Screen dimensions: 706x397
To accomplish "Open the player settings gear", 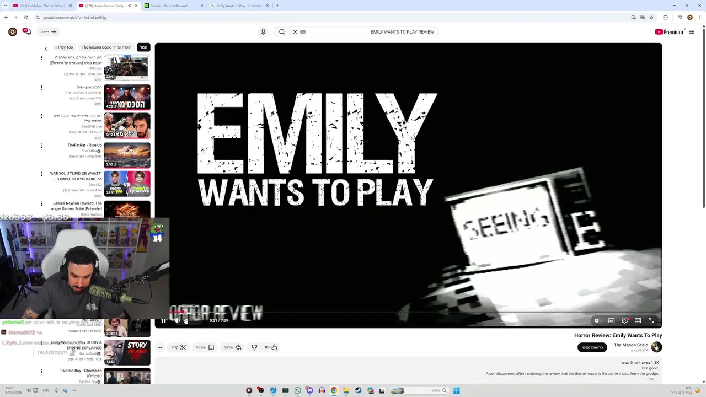I will (x=624, y=320).
